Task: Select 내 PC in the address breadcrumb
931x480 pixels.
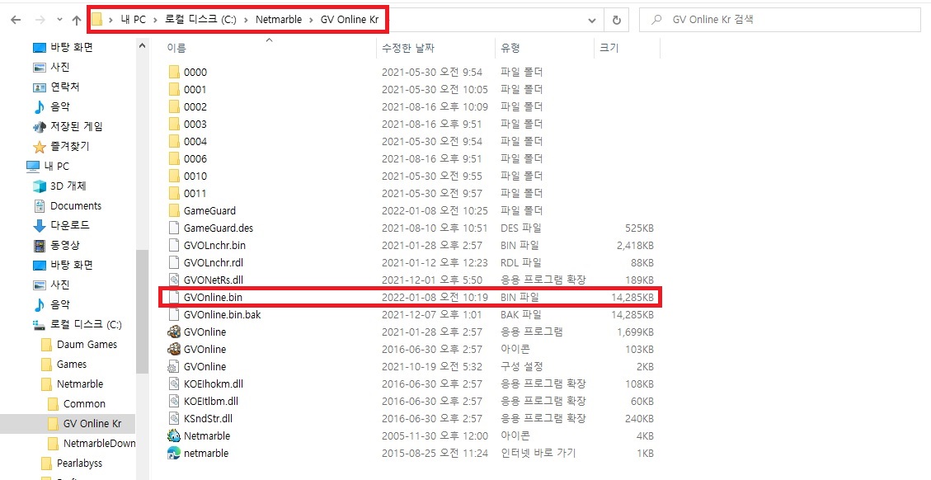Action: click(133, 20)
